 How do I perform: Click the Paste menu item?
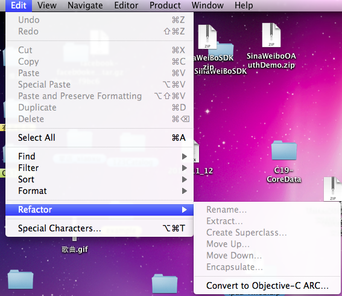tap(100, 73)
